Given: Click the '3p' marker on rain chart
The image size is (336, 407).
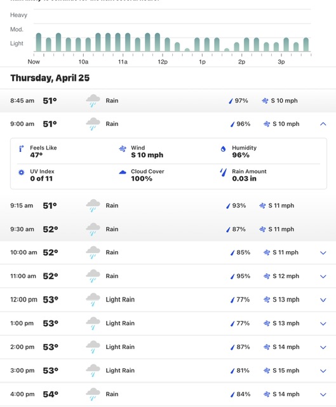Looking at the screenshot, I should pyautogui.click(x=281, y=62).
